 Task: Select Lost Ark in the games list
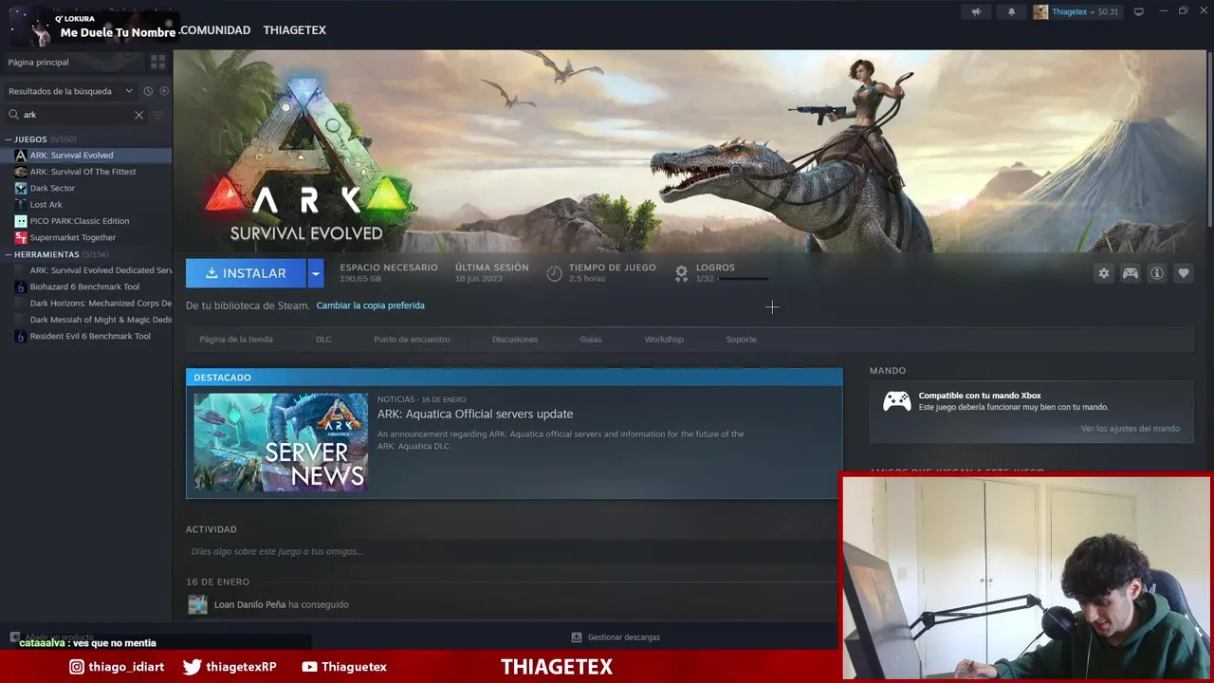pyautogui.click(x=46, y=205)
